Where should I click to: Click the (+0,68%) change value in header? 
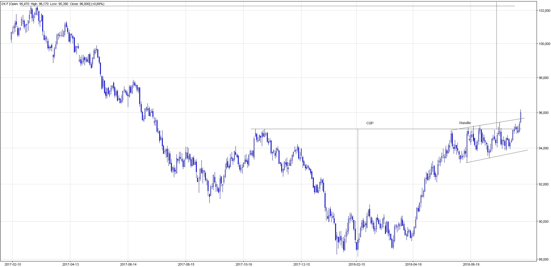pos(98,4)
